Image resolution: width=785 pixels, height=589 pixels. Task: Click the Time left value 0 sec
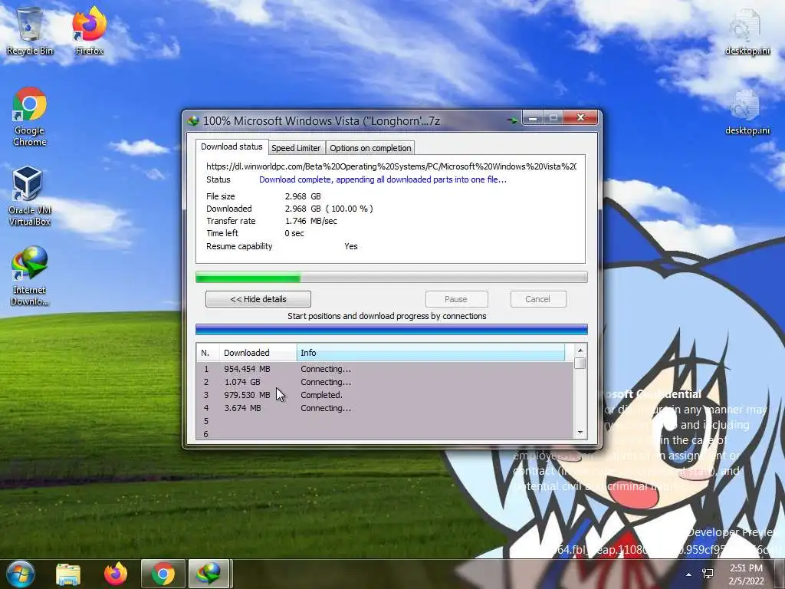pyautogui.click(x=294, y=233)
